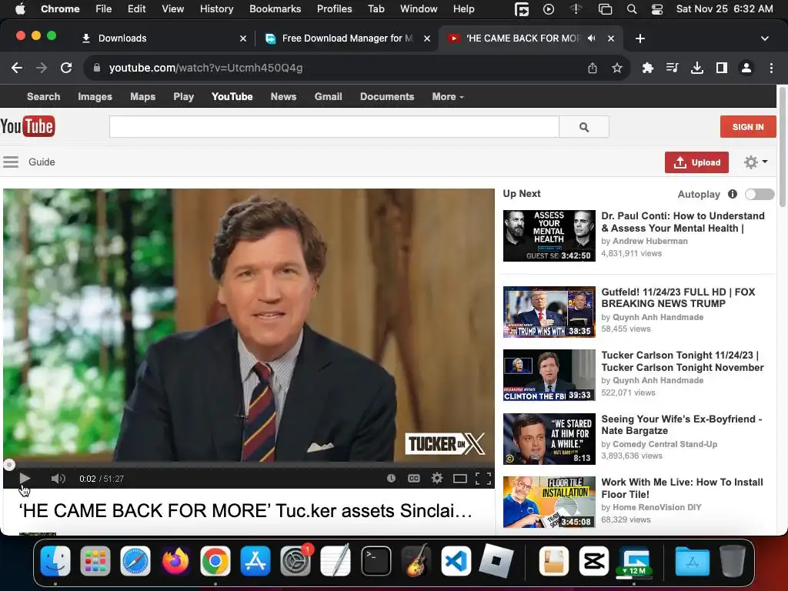Reload the page
788x591 pixels.
[x=66, y=68]
